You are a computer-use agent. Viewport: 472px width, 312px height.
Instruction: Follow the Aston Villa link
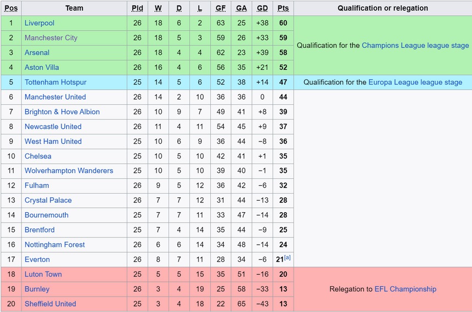click(42, 67)
